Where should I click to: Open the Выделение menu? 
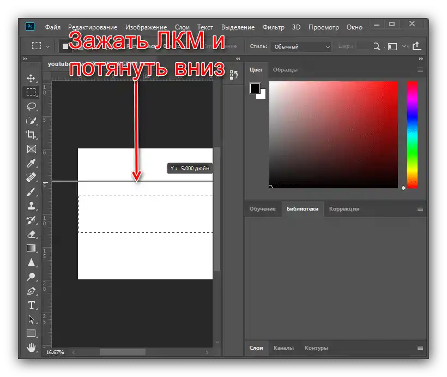point(238,27)
